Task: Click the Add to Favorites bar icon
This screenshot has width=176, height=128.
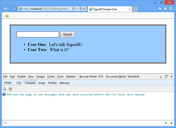Action: [x=7, y=16]
